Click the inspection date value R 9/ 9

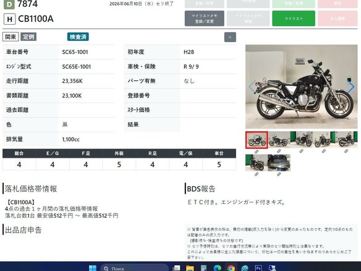click(x=191, y=67)
